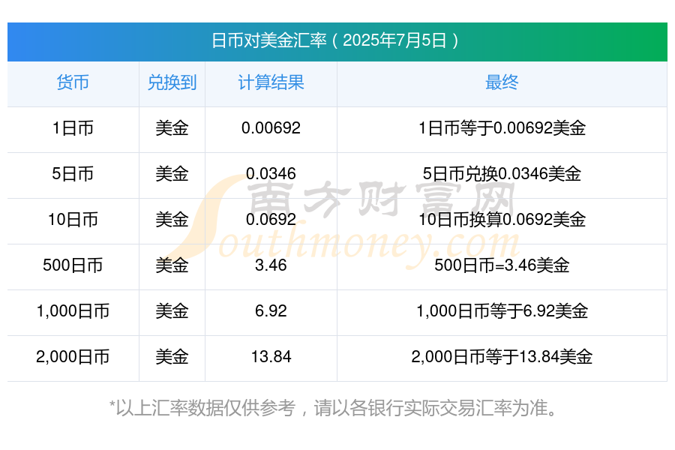Click '美金' in the 1日币 row
The height and width of the screenshot is (450, 675).
[172, 128]
